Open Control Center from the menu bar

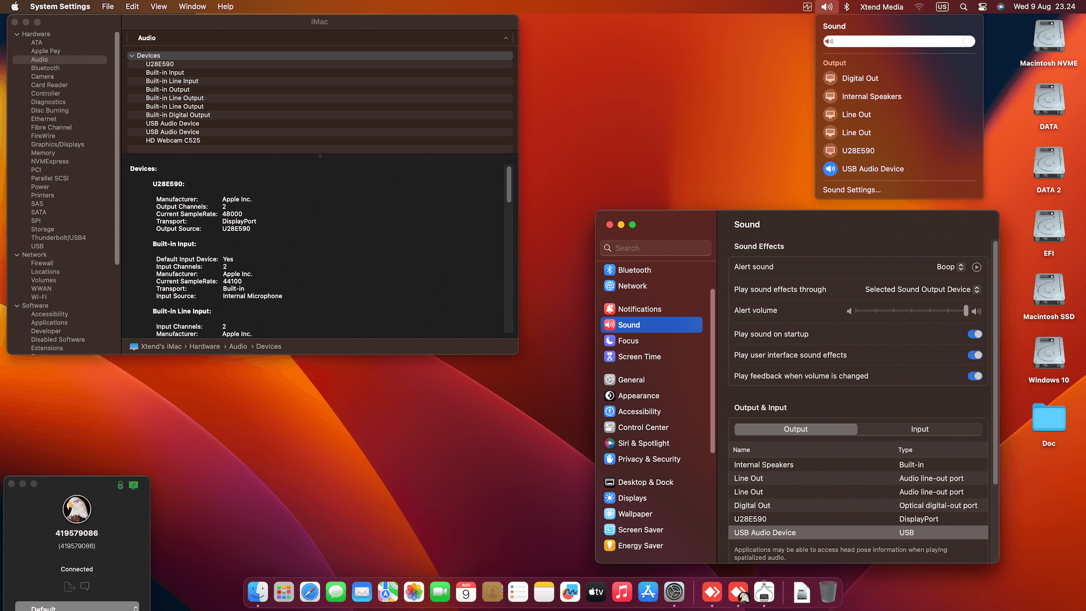coord(982,7)
